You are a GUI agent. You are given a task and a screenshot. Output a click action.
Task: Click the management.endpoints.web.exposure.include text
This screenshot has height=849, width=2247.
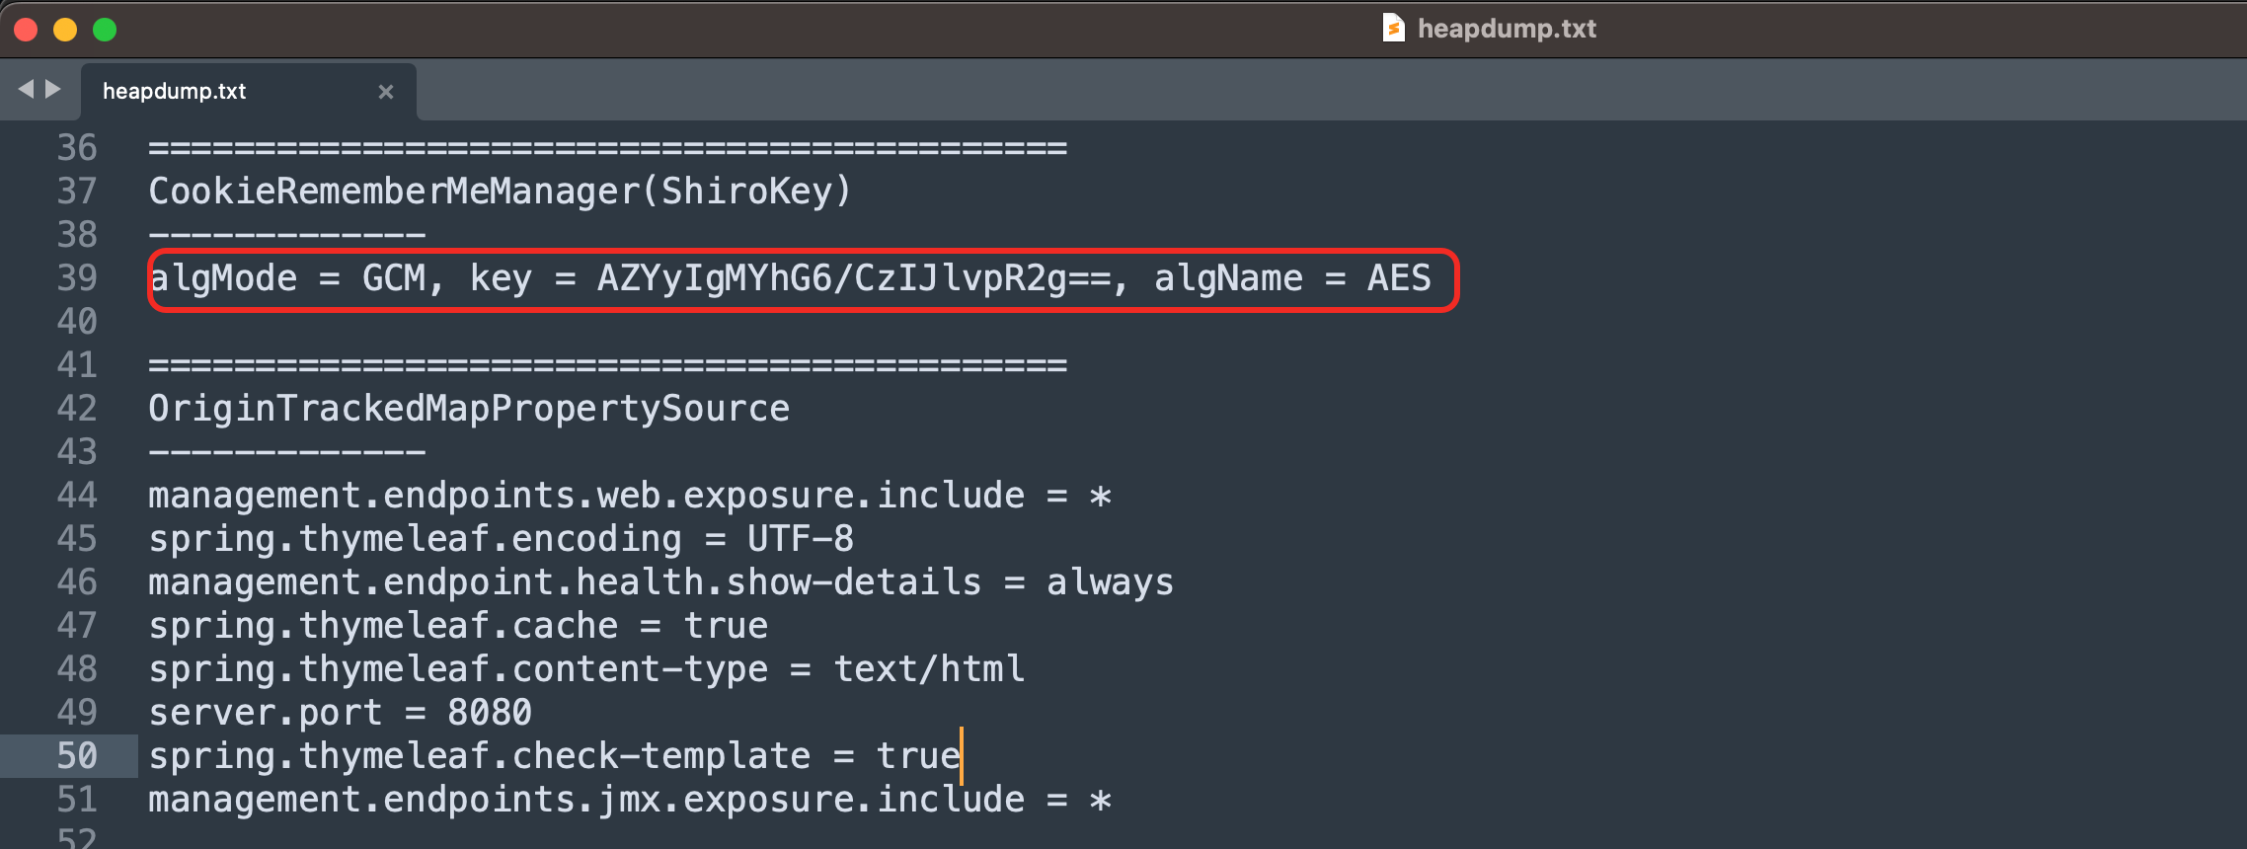586,496
